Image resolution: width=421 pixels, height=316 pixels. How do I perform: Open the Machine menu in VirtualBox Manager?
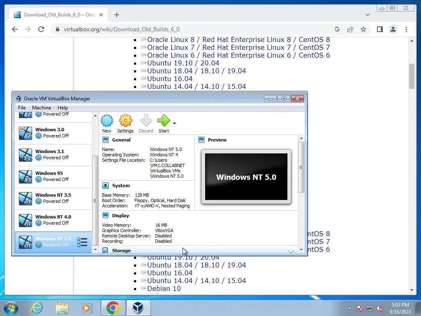click(42, 108)
